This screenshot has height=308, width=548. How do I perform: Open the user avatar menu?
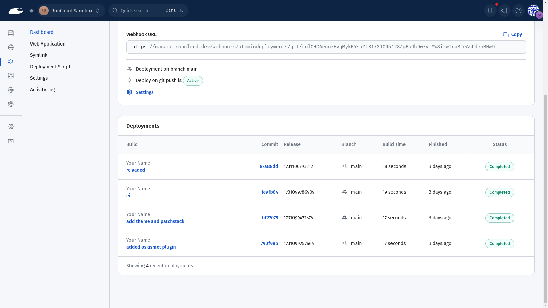pyautogui.click(x=534, y=11)
